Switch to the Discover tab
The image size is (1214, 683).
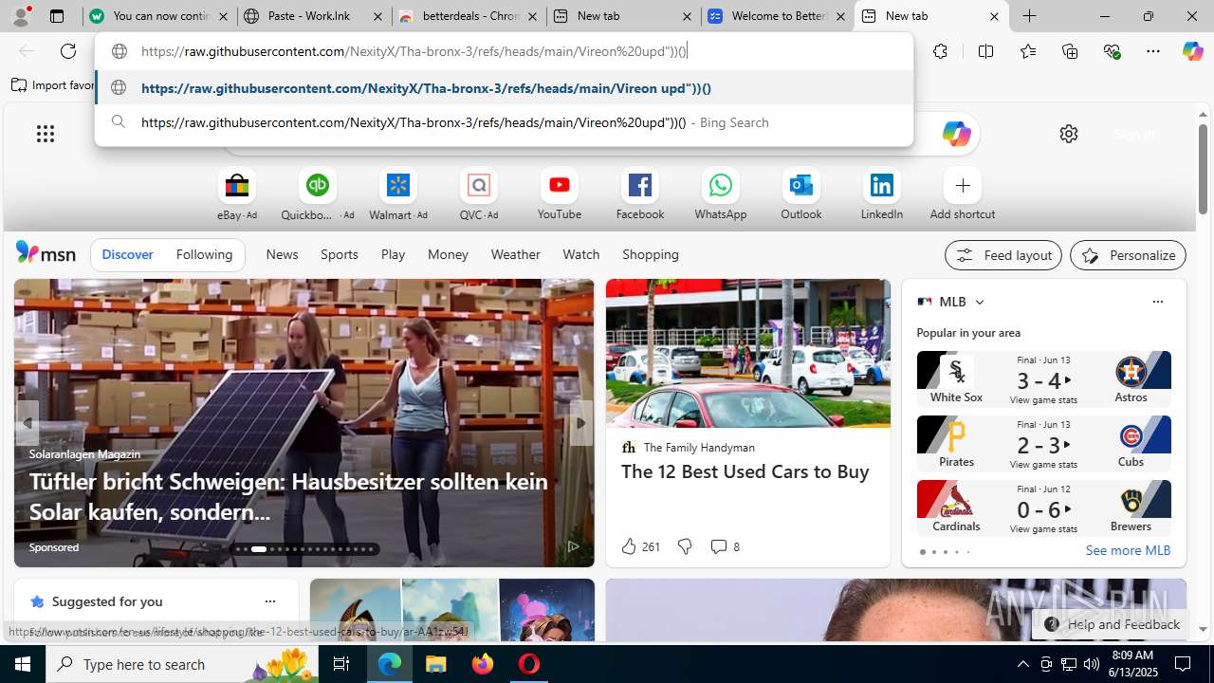point(127,254)
